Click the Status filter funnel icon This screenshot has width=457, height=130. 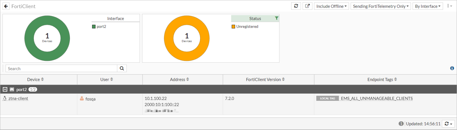[276, 18]
